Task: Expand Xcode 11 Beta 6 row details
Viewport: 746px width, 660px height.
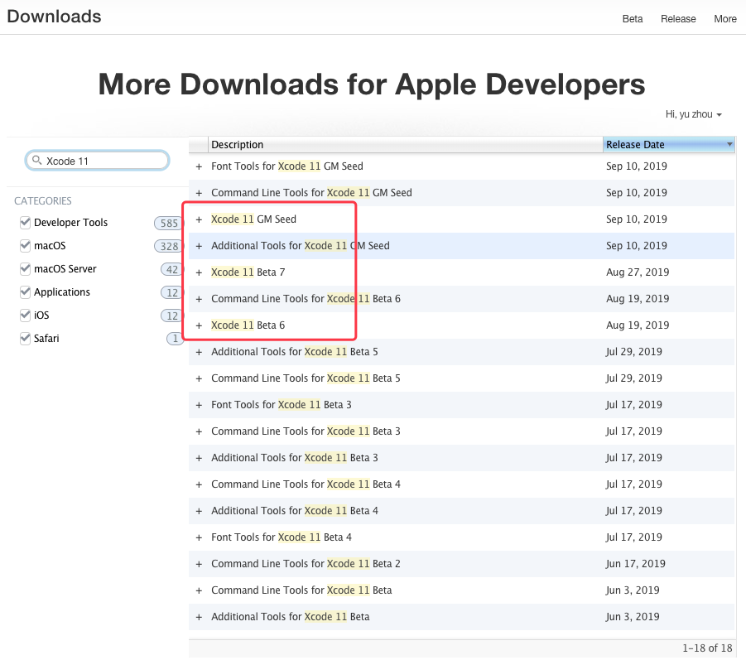Action: pyautogui.click(x=199, y=325)
